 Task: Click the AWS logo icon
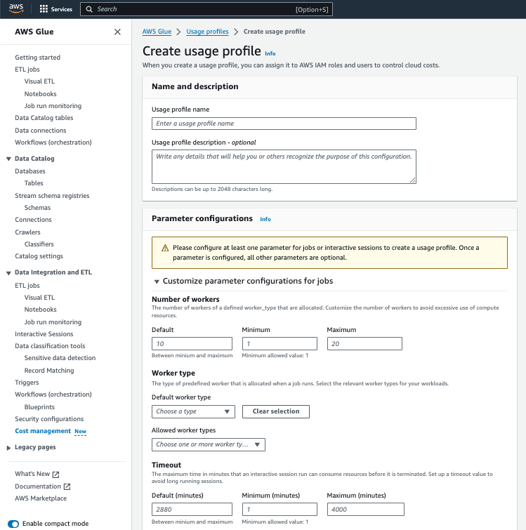tap(17, 9)
